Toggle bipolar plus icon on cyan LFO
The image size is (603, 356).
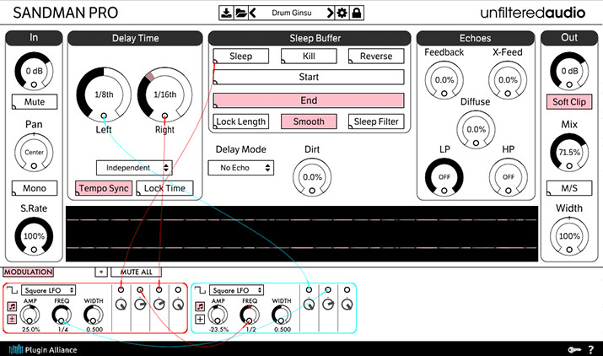coord(200,319)
